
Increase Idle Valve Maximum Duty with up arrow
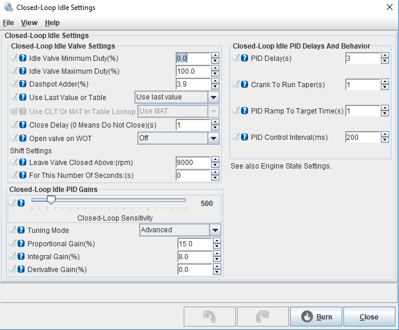point(215,68)
